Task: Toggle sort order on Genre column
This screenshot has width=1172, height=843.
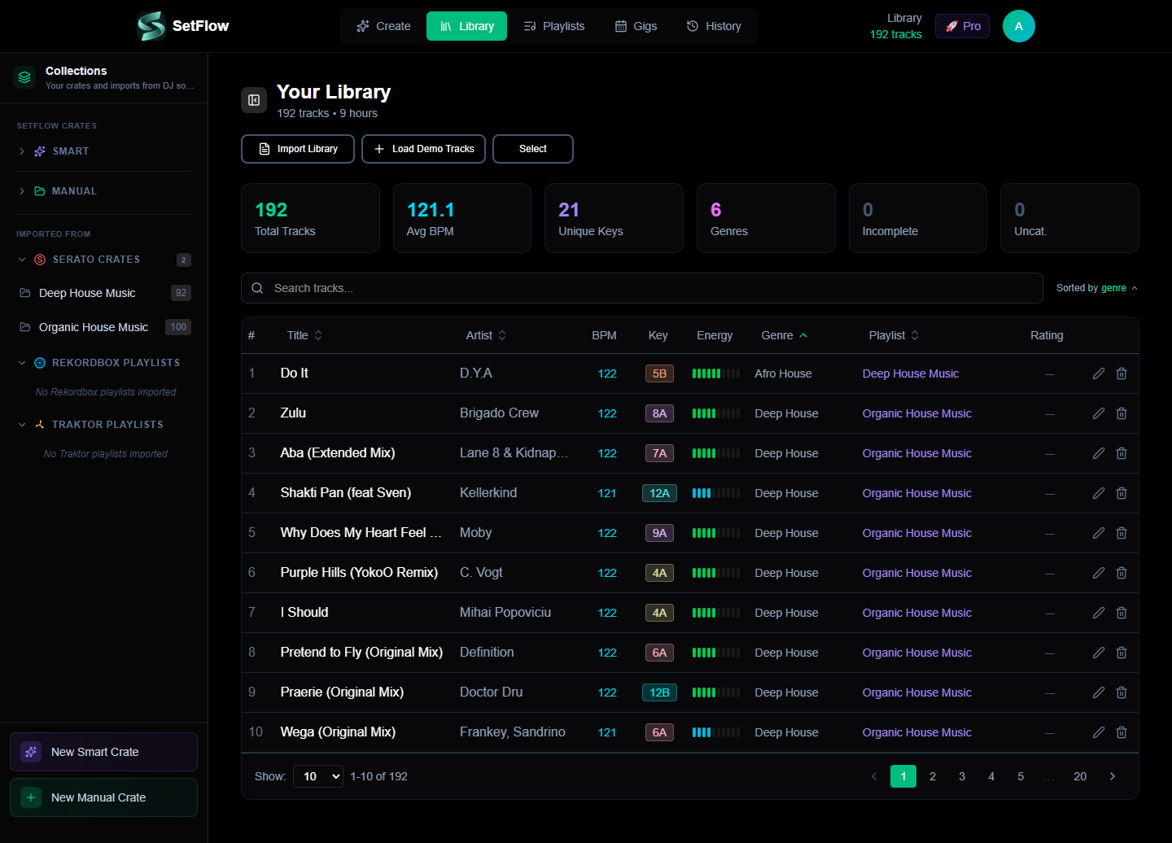Action: click(x=785, y=335)
